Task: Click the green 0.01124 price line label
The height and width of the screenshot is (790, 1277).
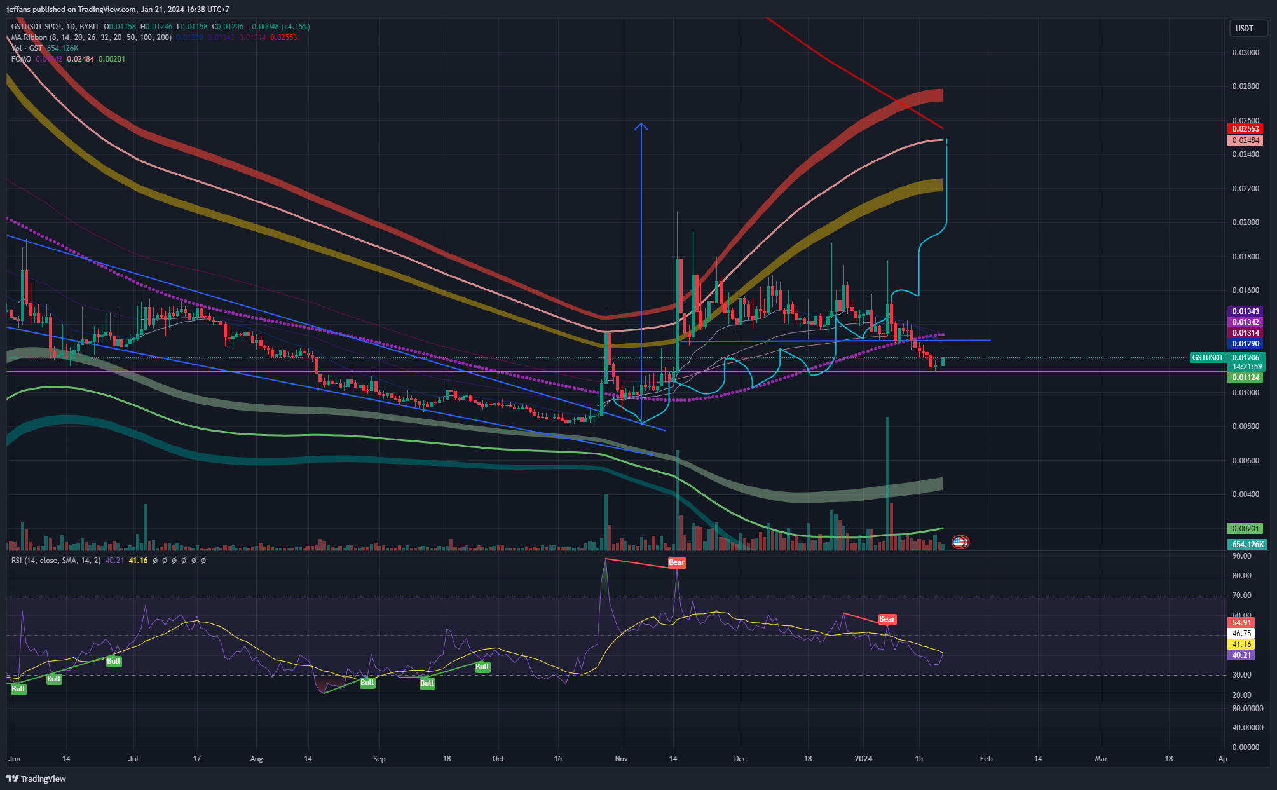Action: pos(1246,378)
